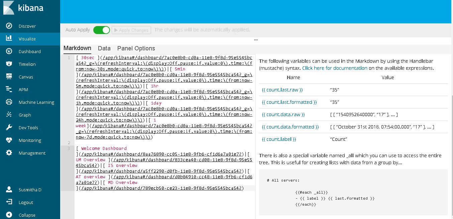Viewport: 453px width, 219px height.
Task: Click line number 1 in editor gutter
Action: (x=69, y=57)
